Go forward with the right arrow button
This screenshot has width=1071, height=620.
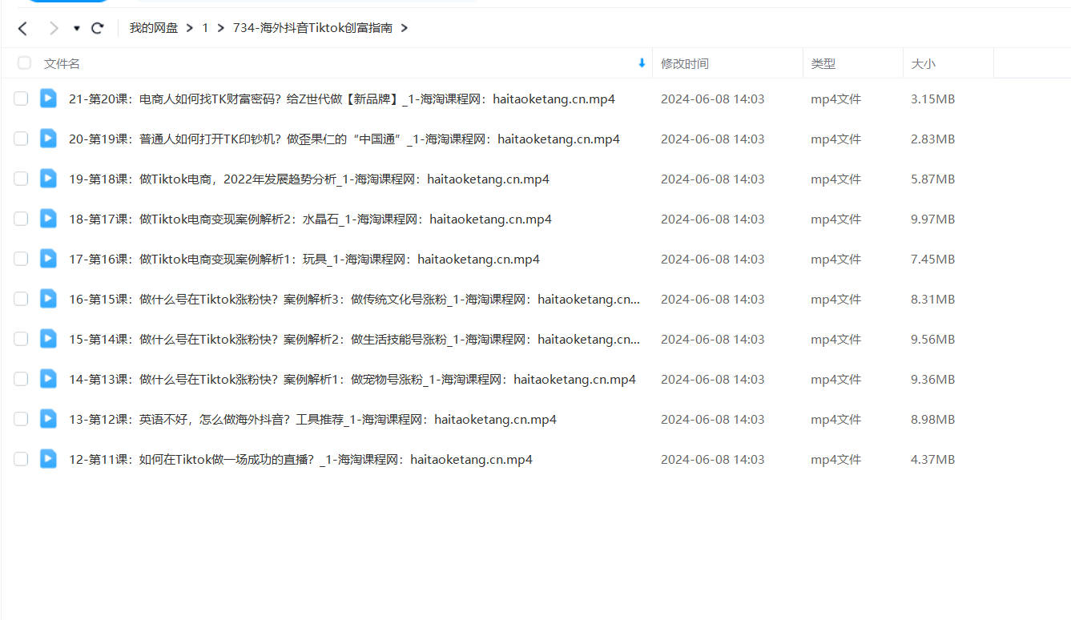click(x=54, y=28)
